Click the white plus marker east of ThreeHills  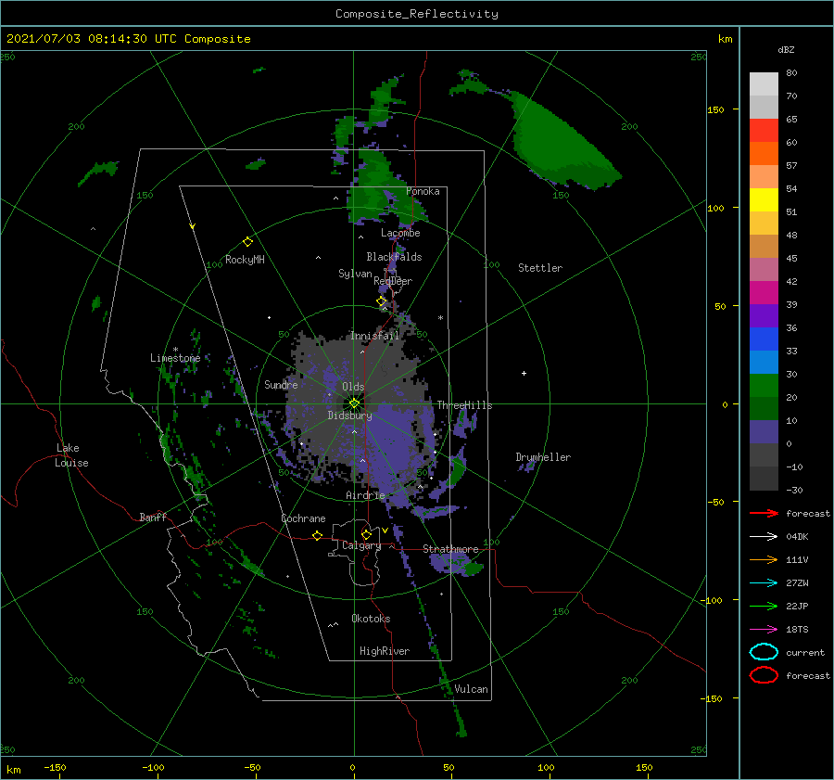(x=524, y=373)
